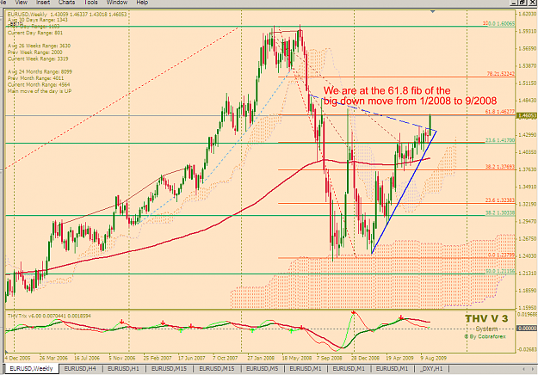Click the 'THV V 3' system label
This screenshot has height=375, width=538.
pyautogui.click(x=486, y=318)
